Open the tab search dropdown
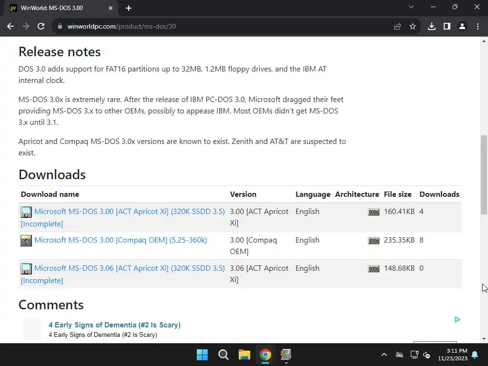 tap(411, 7)
